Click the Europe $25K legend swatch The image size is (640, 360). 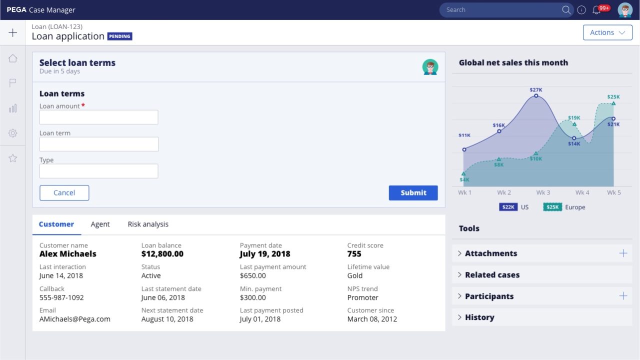pyautogui.click(x=553, y=206)
